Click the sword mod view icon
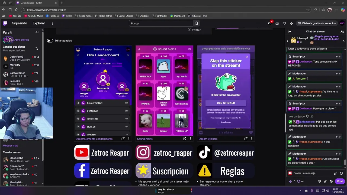347x195 pixels. point(326,181)
